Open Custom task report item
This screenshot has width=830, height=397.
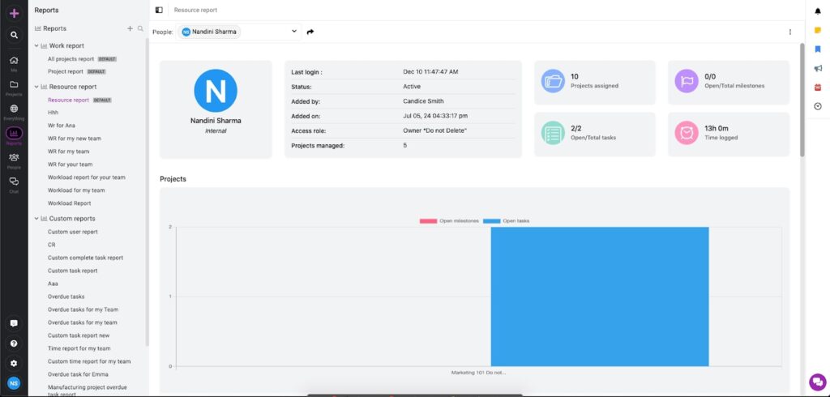pyautogui.click(x=72, y=271)
